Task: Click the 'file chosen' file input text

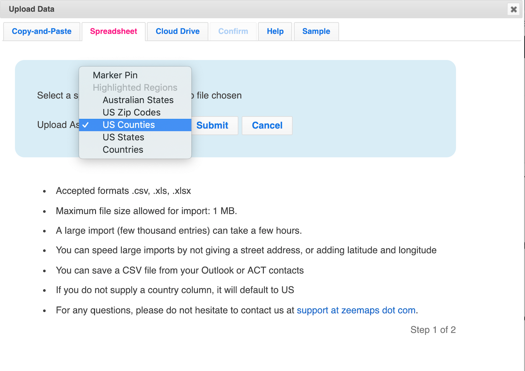Action: point(219,96)
